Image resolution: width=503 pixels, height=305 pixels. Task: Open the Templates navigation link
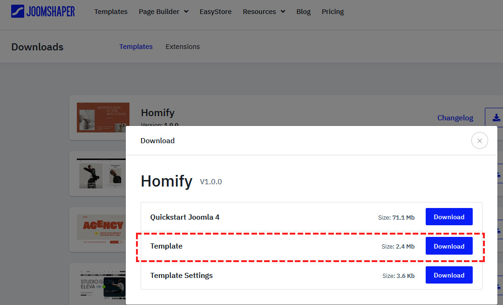(111, 12)
